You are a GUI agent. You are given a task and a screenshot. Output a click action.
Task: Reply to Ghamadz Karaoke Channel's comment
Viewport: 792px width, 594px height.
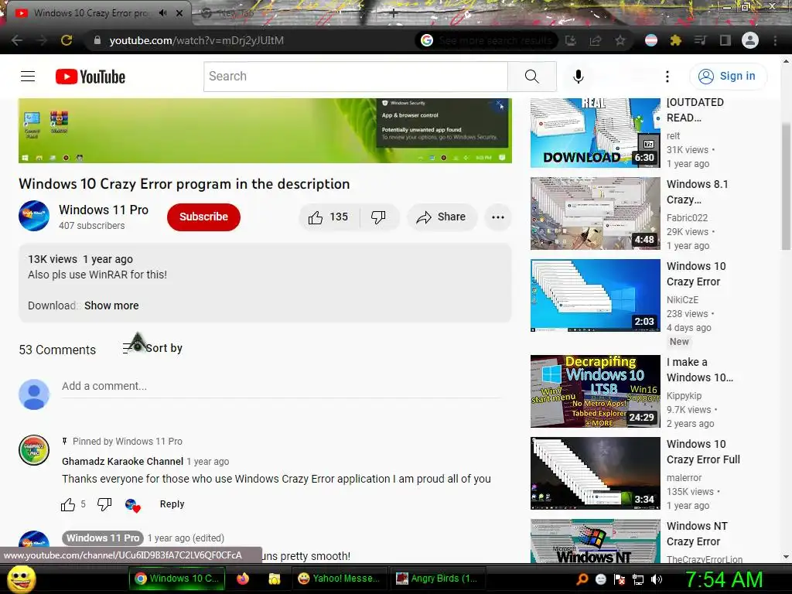coord(172,504)
